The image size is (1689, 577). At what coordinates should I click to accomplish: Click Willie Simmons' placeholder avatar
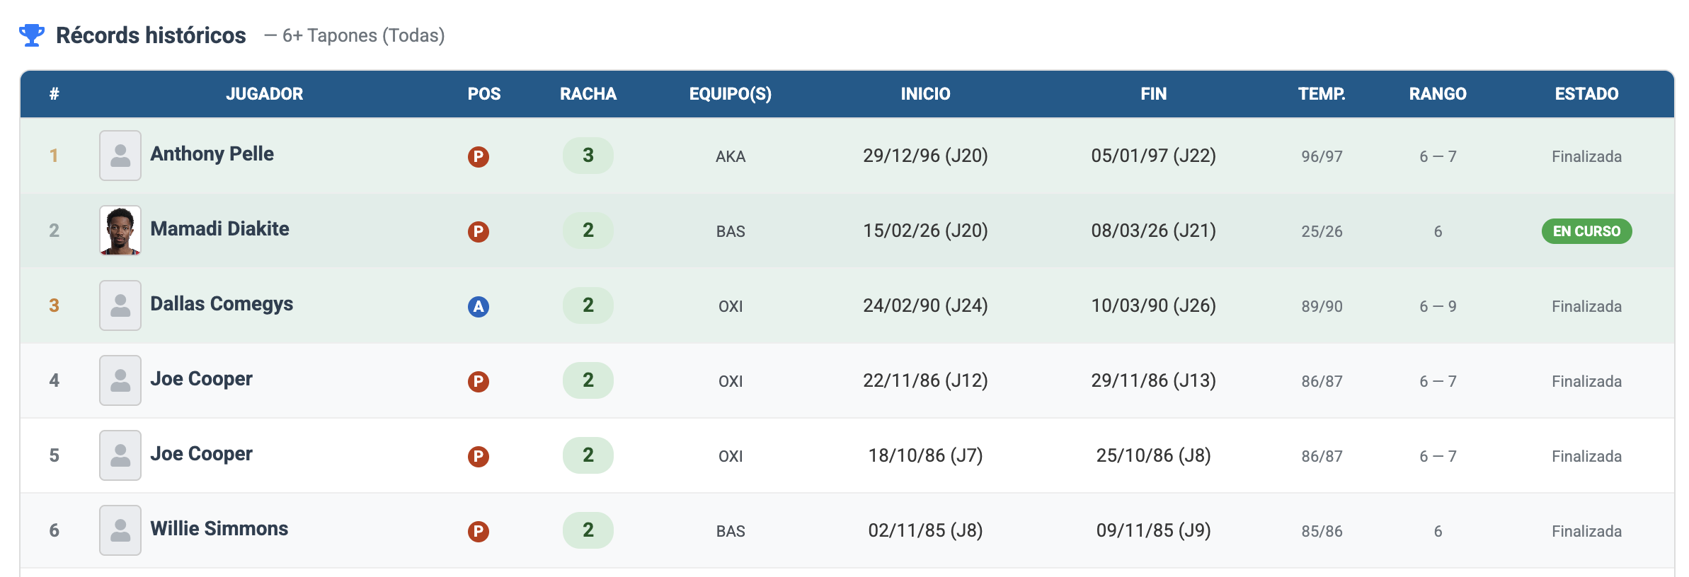pos(120,530)
